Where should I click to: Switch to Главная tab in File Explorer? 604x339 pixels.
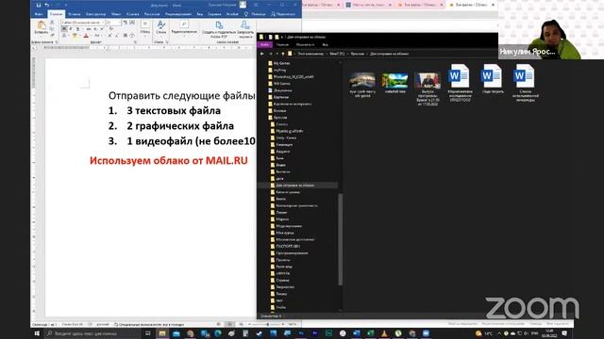click(282, 45)
